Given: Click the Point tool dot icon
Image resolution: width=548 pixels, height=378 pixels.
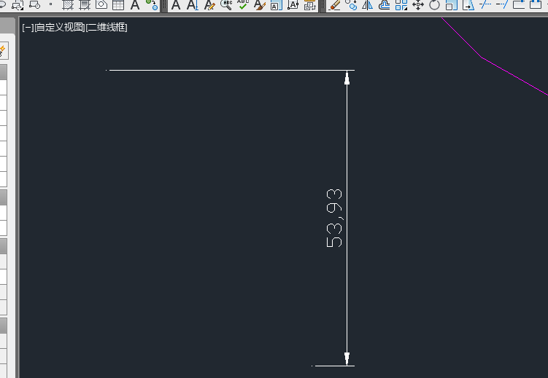Looking at the screenshot, I should point(50,4).
